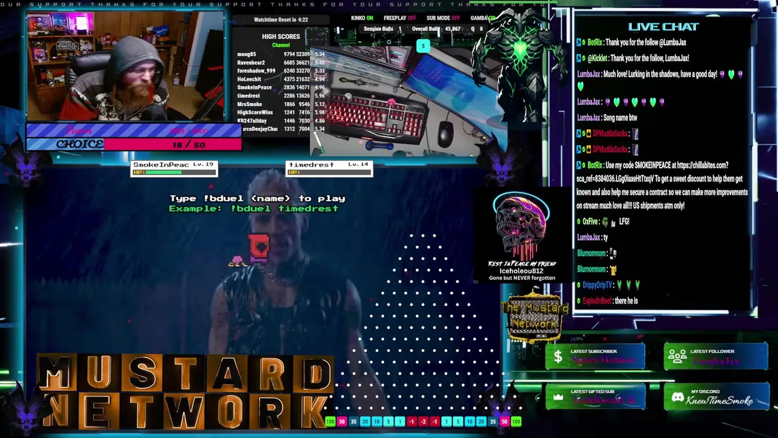The width and height of the screenshot is (778, 438).
Task: Click the Latest Follower panel
Action: point(715,357)
